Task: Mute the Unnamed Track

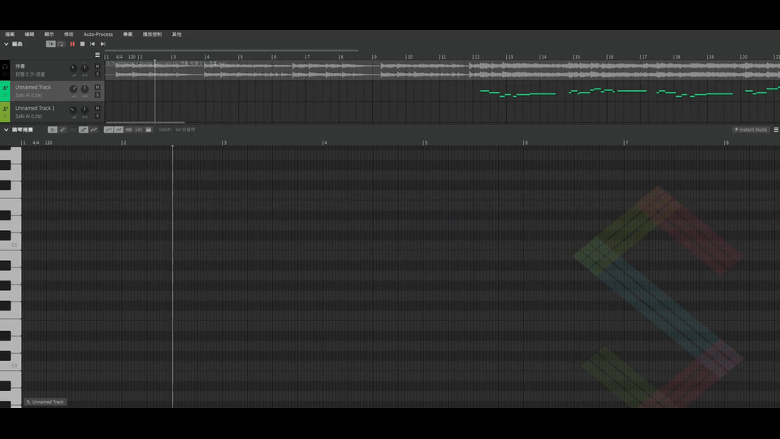Action: tap(97, 87)
